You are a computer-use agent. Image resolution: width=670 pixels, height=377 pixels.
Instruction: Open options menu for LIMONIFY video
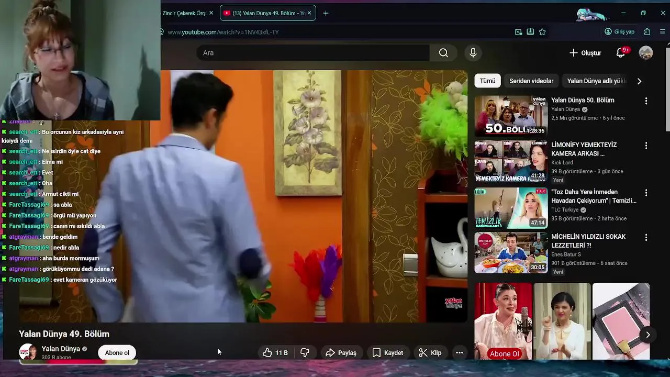[x=646, y=146]
